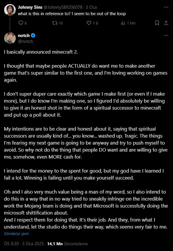Open the '3 Oca' timestamp on Johnny's tweet
The width and height of the screenshot is (173, 251).
click(91, 7)
